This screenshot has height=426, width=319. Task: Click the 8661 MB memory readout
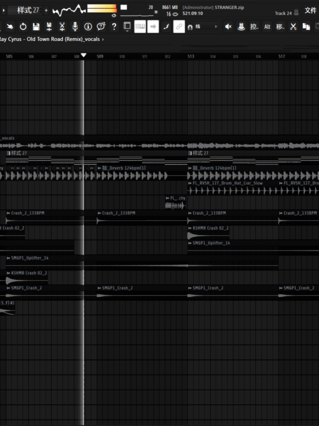click(170, 7)
